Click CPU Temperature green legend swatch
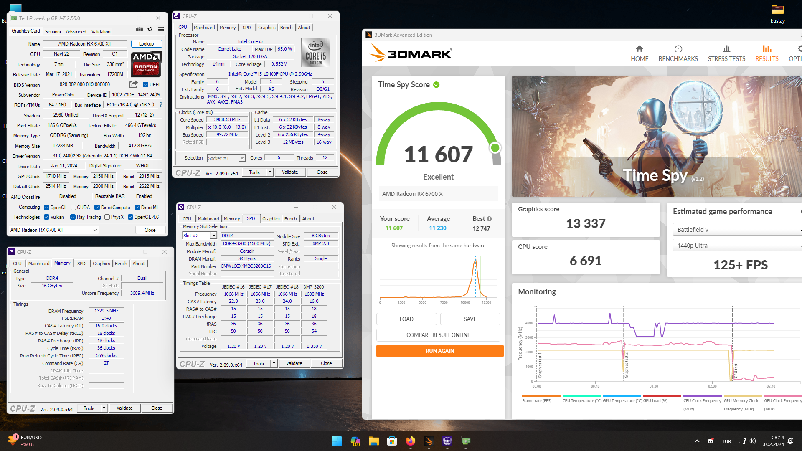This screenshot has height=451, width=802. (x=581, y=395)
